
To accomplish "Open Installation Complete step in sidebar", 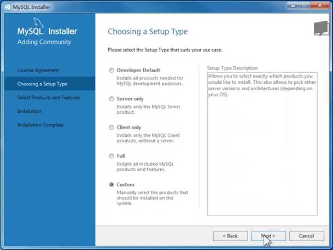I will point(40,125).
